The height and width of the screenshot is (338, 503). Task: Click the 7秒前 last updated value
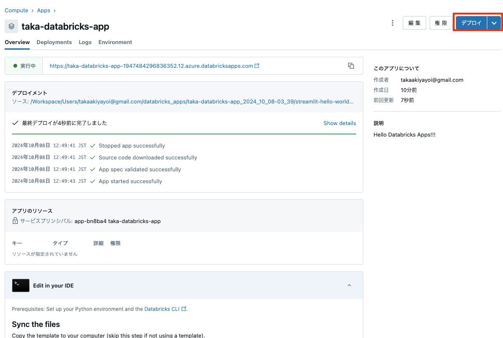[x=407, y=100]
